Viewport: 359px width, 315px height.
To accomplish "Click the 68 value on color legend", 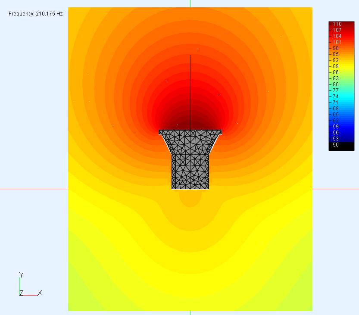I will click(x=336, y=109).
